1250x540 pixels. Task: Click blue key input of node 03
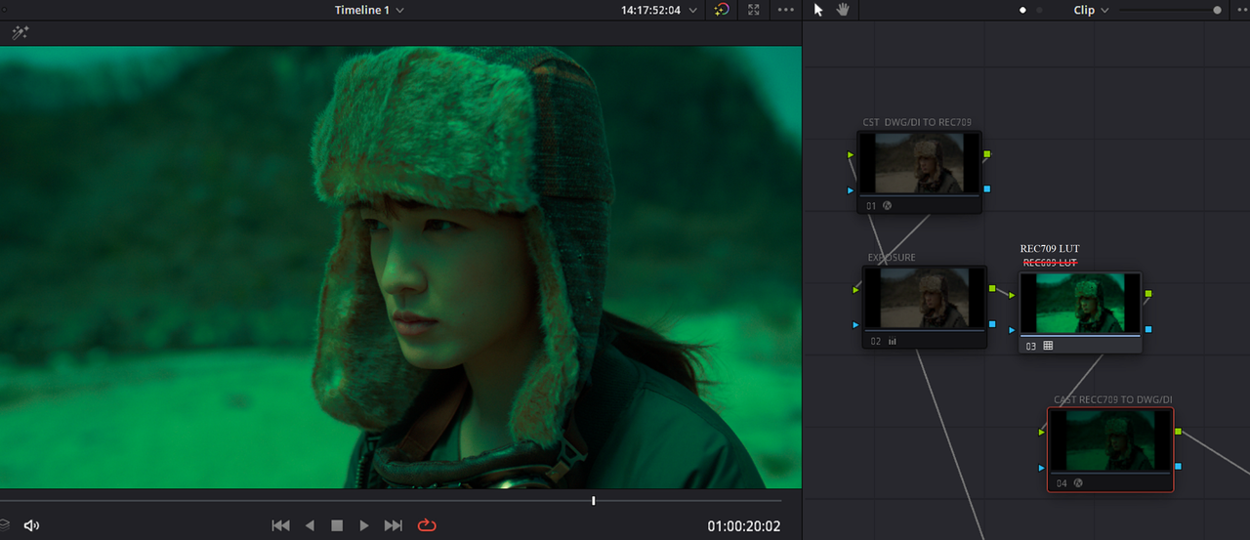pos(1012,330)
